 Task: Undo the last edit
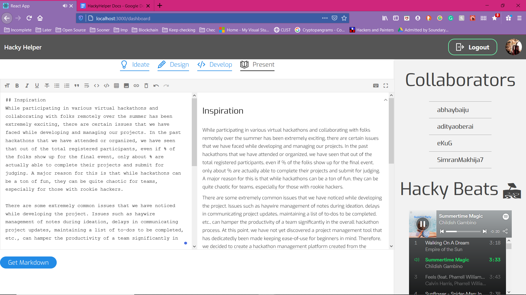tap(156, 86)
